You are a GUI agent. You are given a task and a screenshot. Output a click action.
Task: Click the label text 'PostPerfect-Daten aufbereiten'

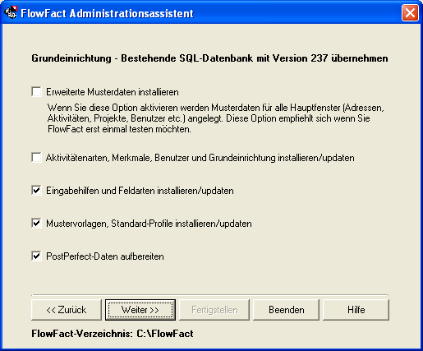coord(105,256)
